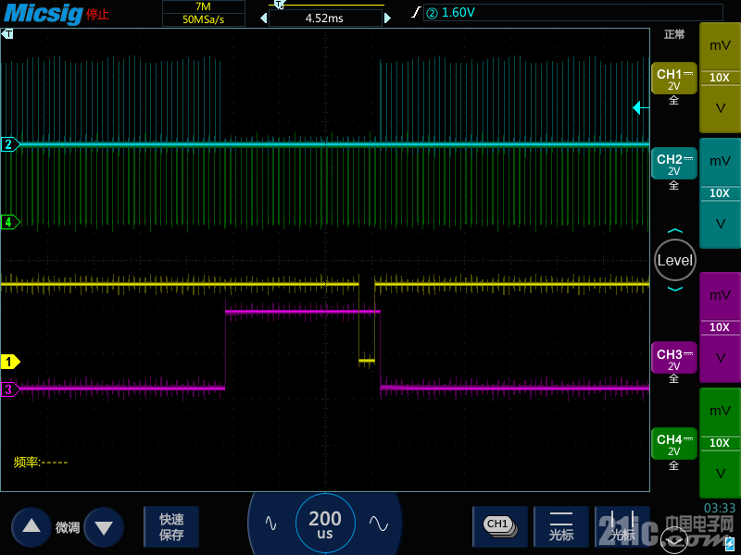Select the 频率 frequency measurement readout

[41, 462]
